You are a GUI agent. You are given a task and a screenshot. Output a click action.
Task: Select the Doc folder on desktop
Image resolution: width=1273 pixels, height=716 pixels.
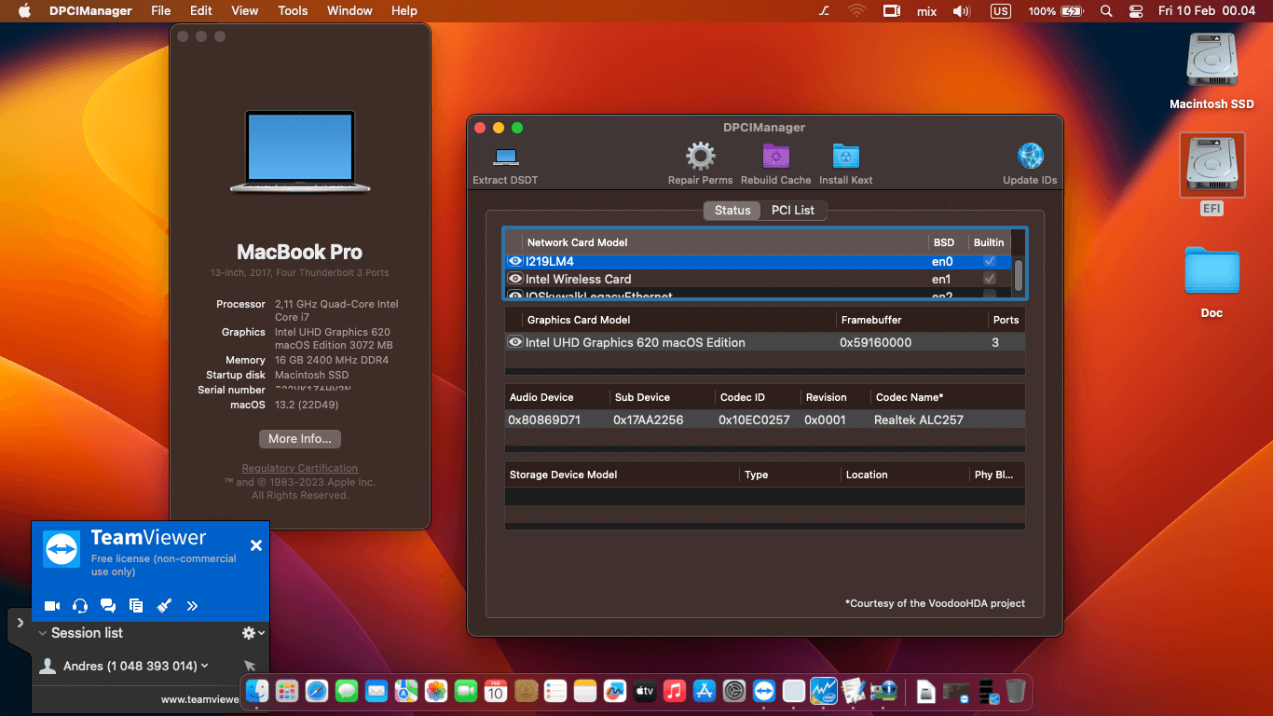click(x=1211, y=282)
